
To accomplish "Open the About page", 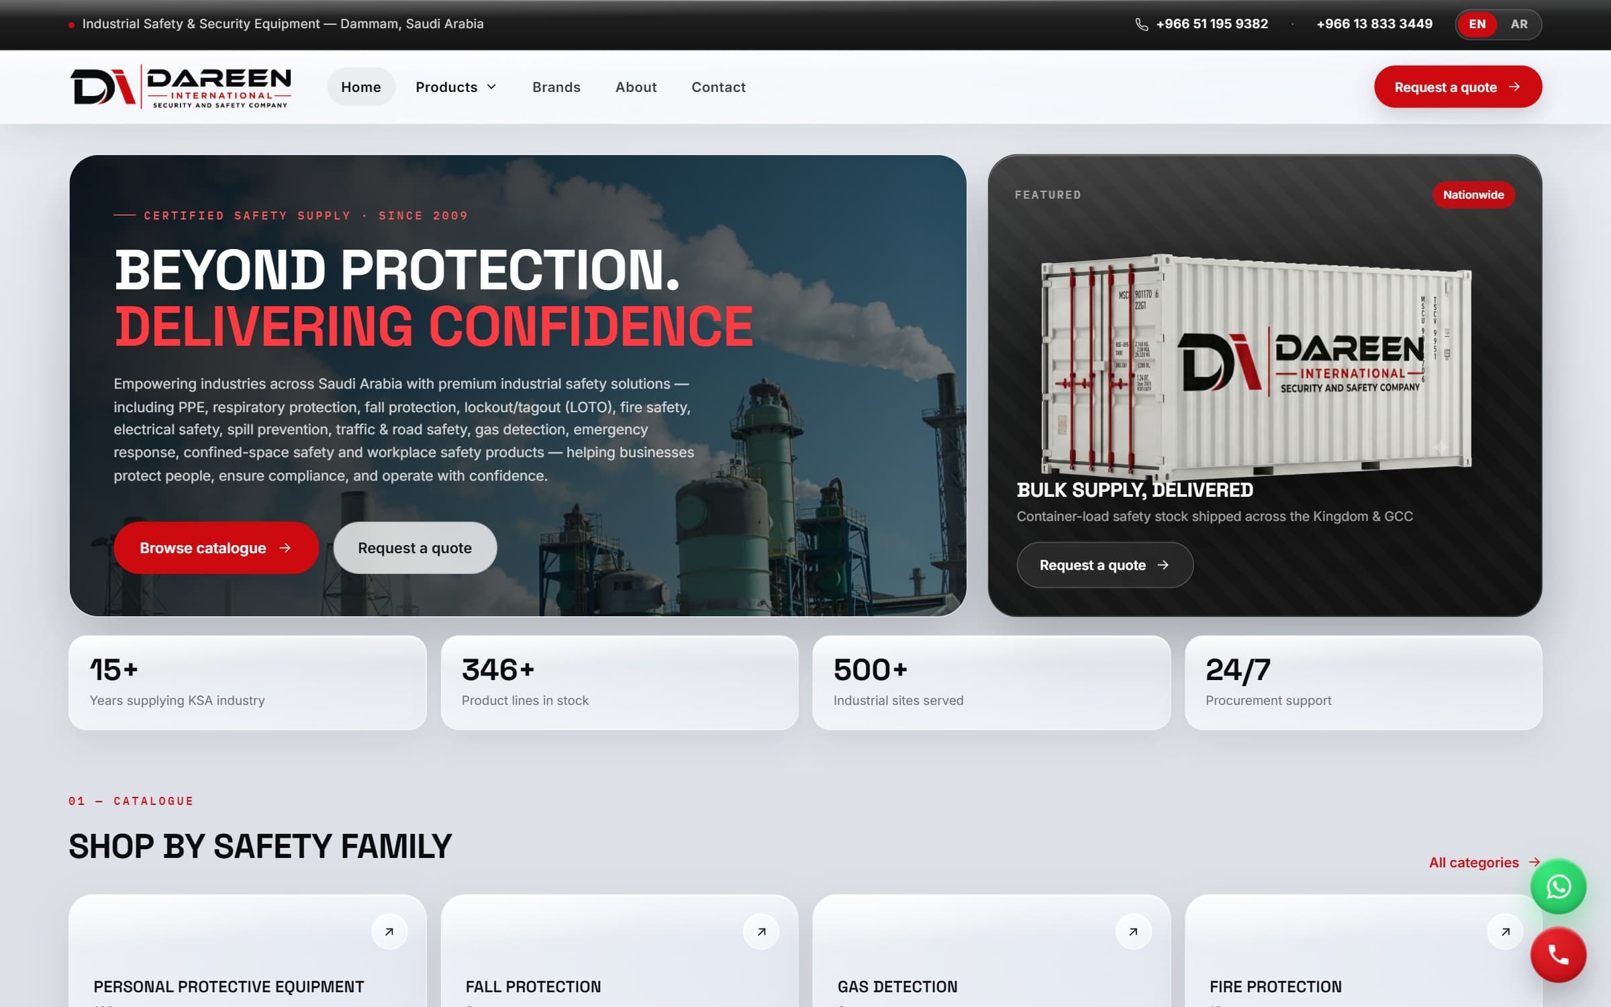I will tap(636, 87).
